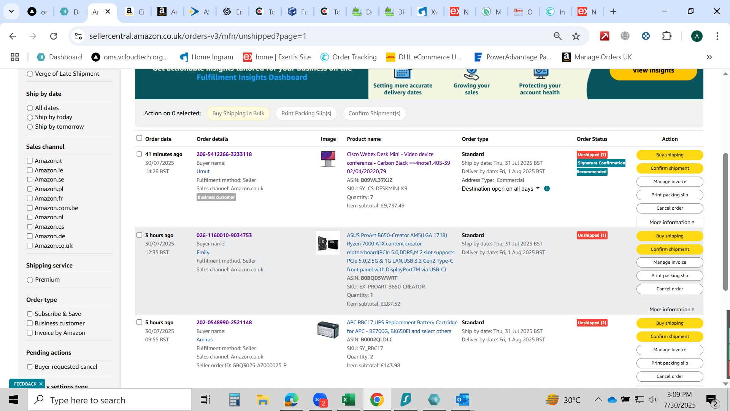Open a new browser tab
Image resolution: width=730 pixels, height=411 pixels.
613,11
